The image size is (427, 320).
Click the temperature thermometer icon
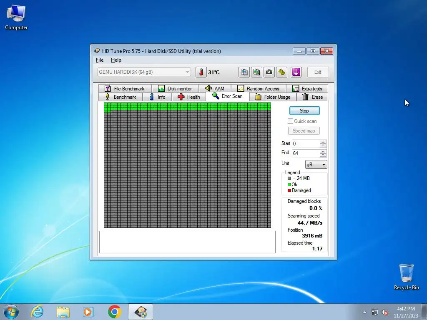click(201, 72)
